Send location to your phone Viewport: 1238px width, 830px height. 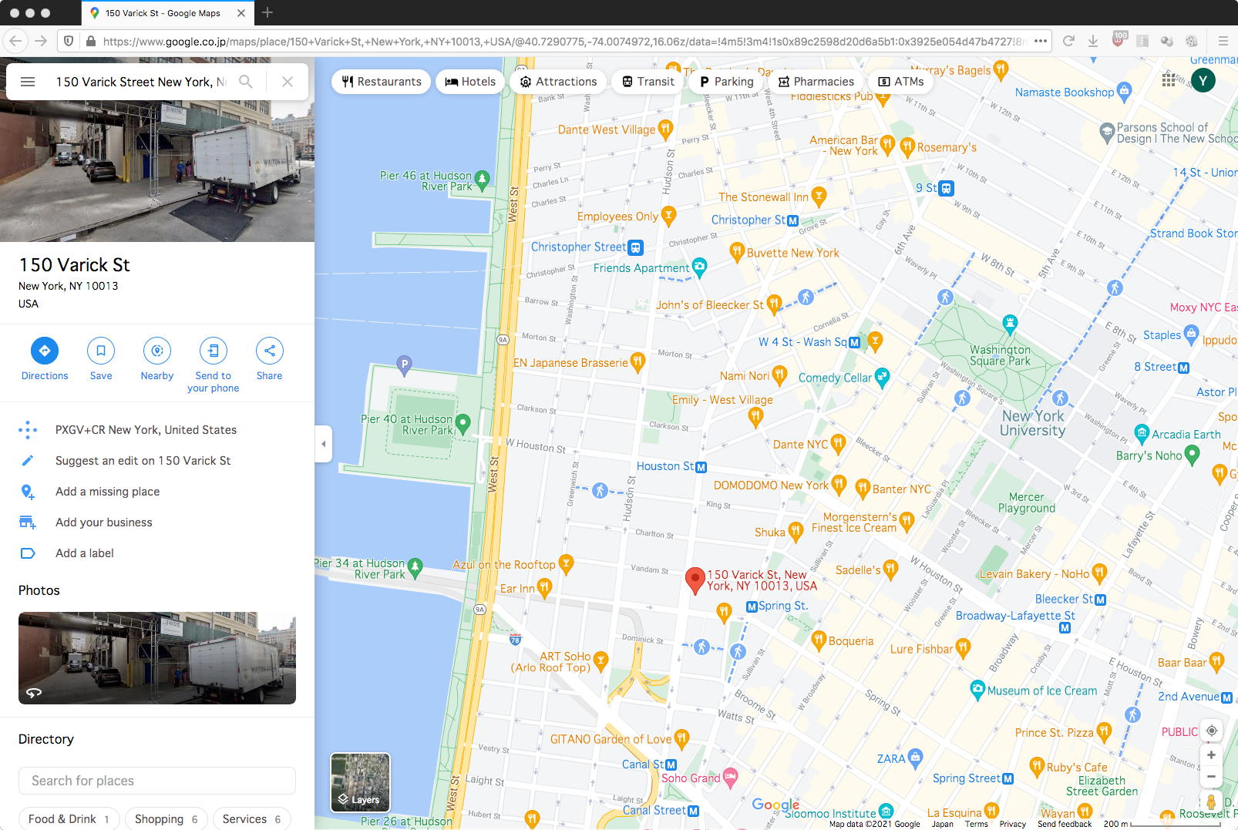pos(214,366)
